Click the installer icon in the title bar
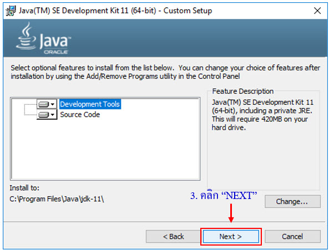Screen dimensions: 329x250 11,11
